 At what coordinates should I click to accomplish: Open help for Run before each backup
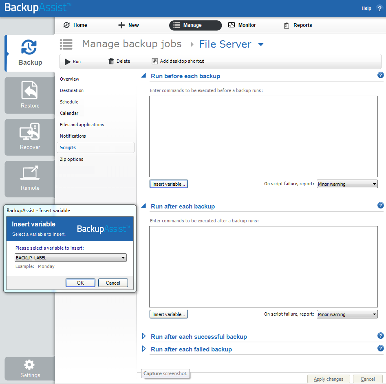380,75
